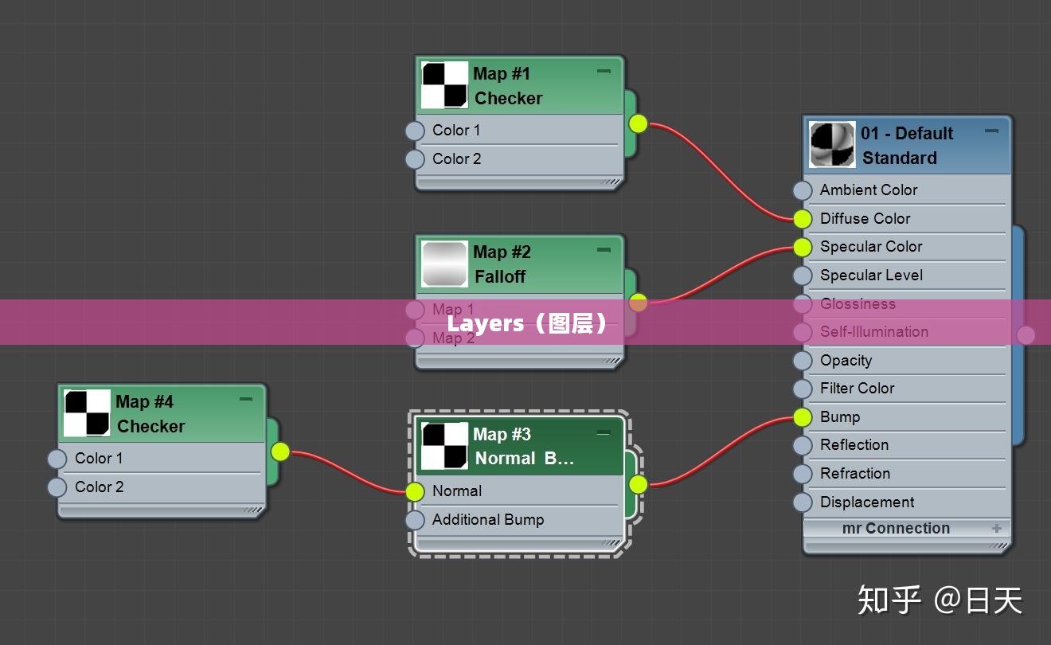The height and width of the screenshot is (645, 1051).
Task: Click the Additional Bump input socket
Action: (415, 520)
